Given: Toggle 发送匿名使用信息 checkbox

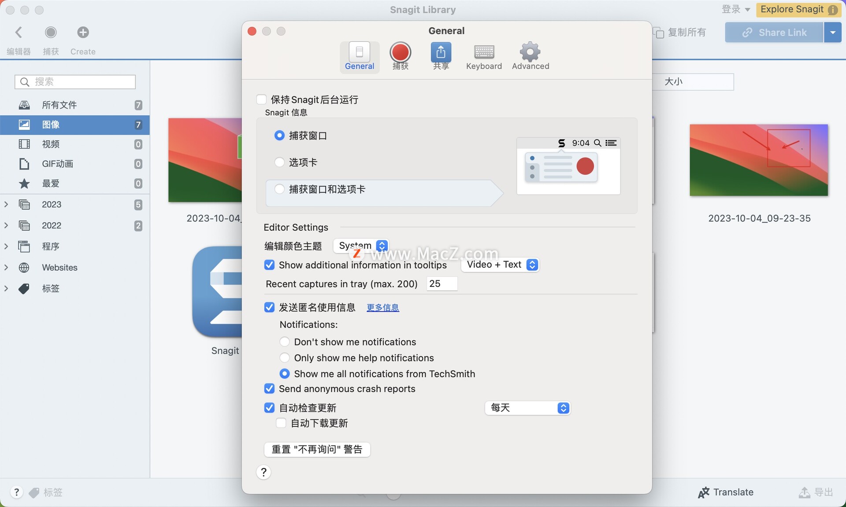Looking at the screenshot, I should tap(269, 307).
